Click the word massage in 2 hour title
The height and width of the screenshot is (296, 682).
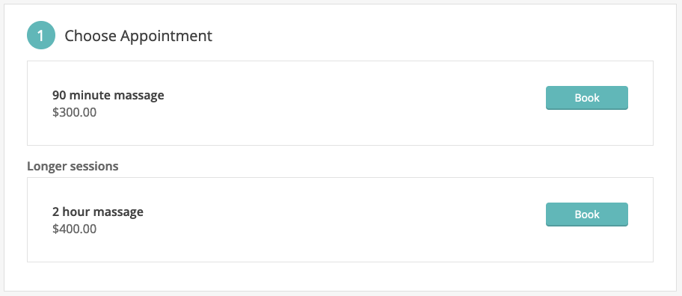click(119, 212)
